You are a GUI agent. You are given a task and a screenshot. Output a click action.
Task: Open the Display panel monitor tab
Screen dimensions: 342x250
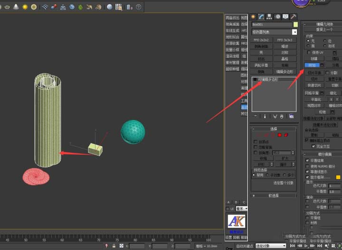click(x=285, y=17)
